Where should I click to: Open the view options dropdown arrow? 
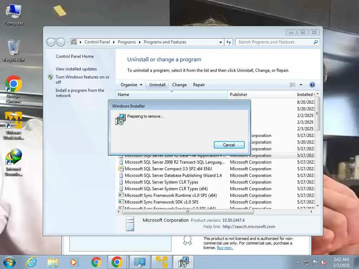point(301,85)
